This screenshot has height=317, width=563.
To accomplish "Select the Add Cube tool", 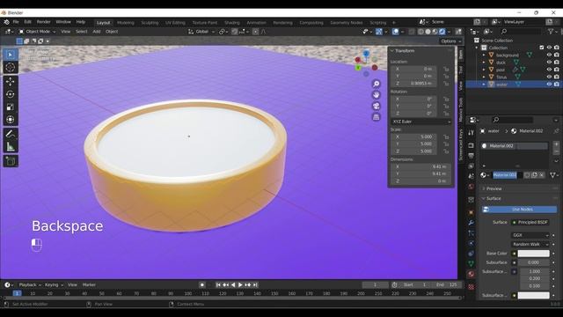I will [11, 161].
